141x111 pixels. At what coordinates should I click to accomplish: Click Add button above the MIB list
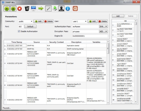pyautogui.click(x=118, y=16)
